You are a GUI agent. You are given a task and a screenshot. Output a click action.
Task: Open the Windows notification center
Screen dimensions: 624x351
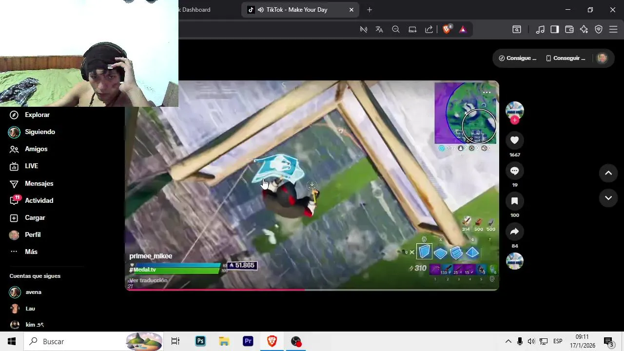[609, 341]
